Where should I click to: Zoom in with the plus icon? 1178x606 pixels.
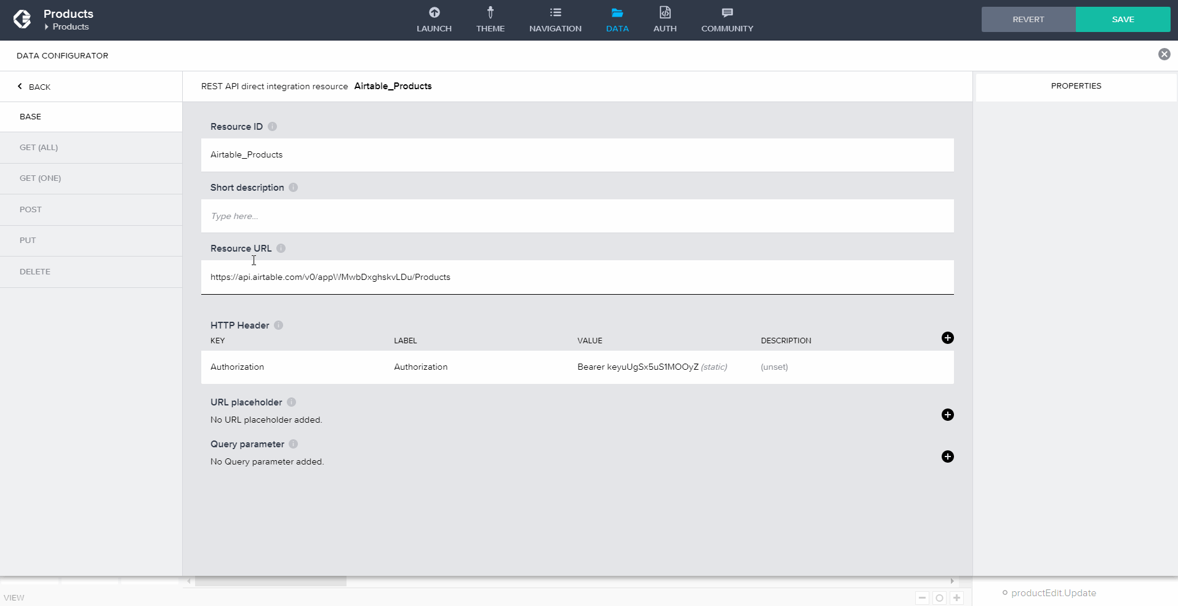point(956,597)
